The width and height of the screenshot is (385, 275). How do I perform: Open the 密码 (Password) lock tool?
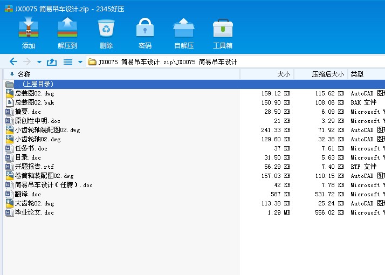tap(145, 27)
